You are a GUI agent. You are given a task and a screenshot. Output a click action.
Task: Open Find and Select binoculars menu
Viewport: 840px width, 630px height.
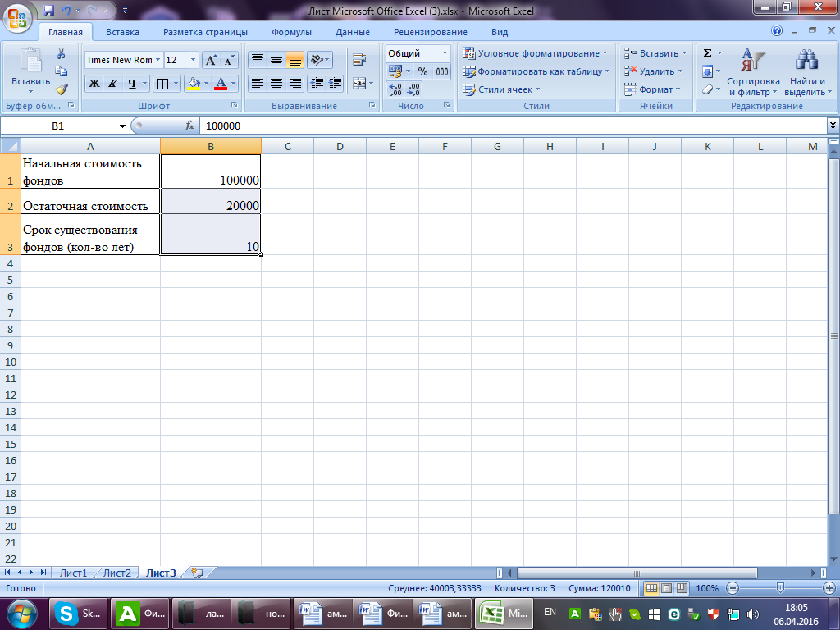pyautogui.click(x=807, y=72)
